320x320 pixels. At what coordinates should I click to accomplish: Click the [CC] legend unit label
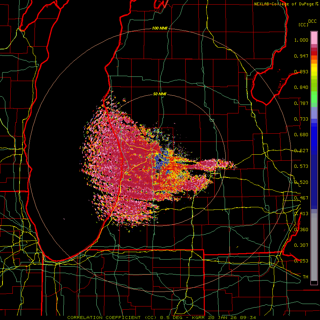pos(304,25)
